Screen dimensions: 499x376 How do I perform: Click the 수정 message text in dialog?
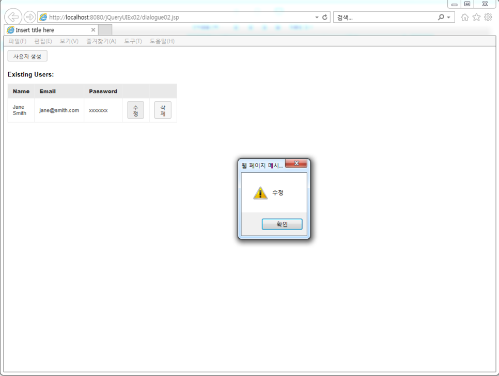click(278, 192)
